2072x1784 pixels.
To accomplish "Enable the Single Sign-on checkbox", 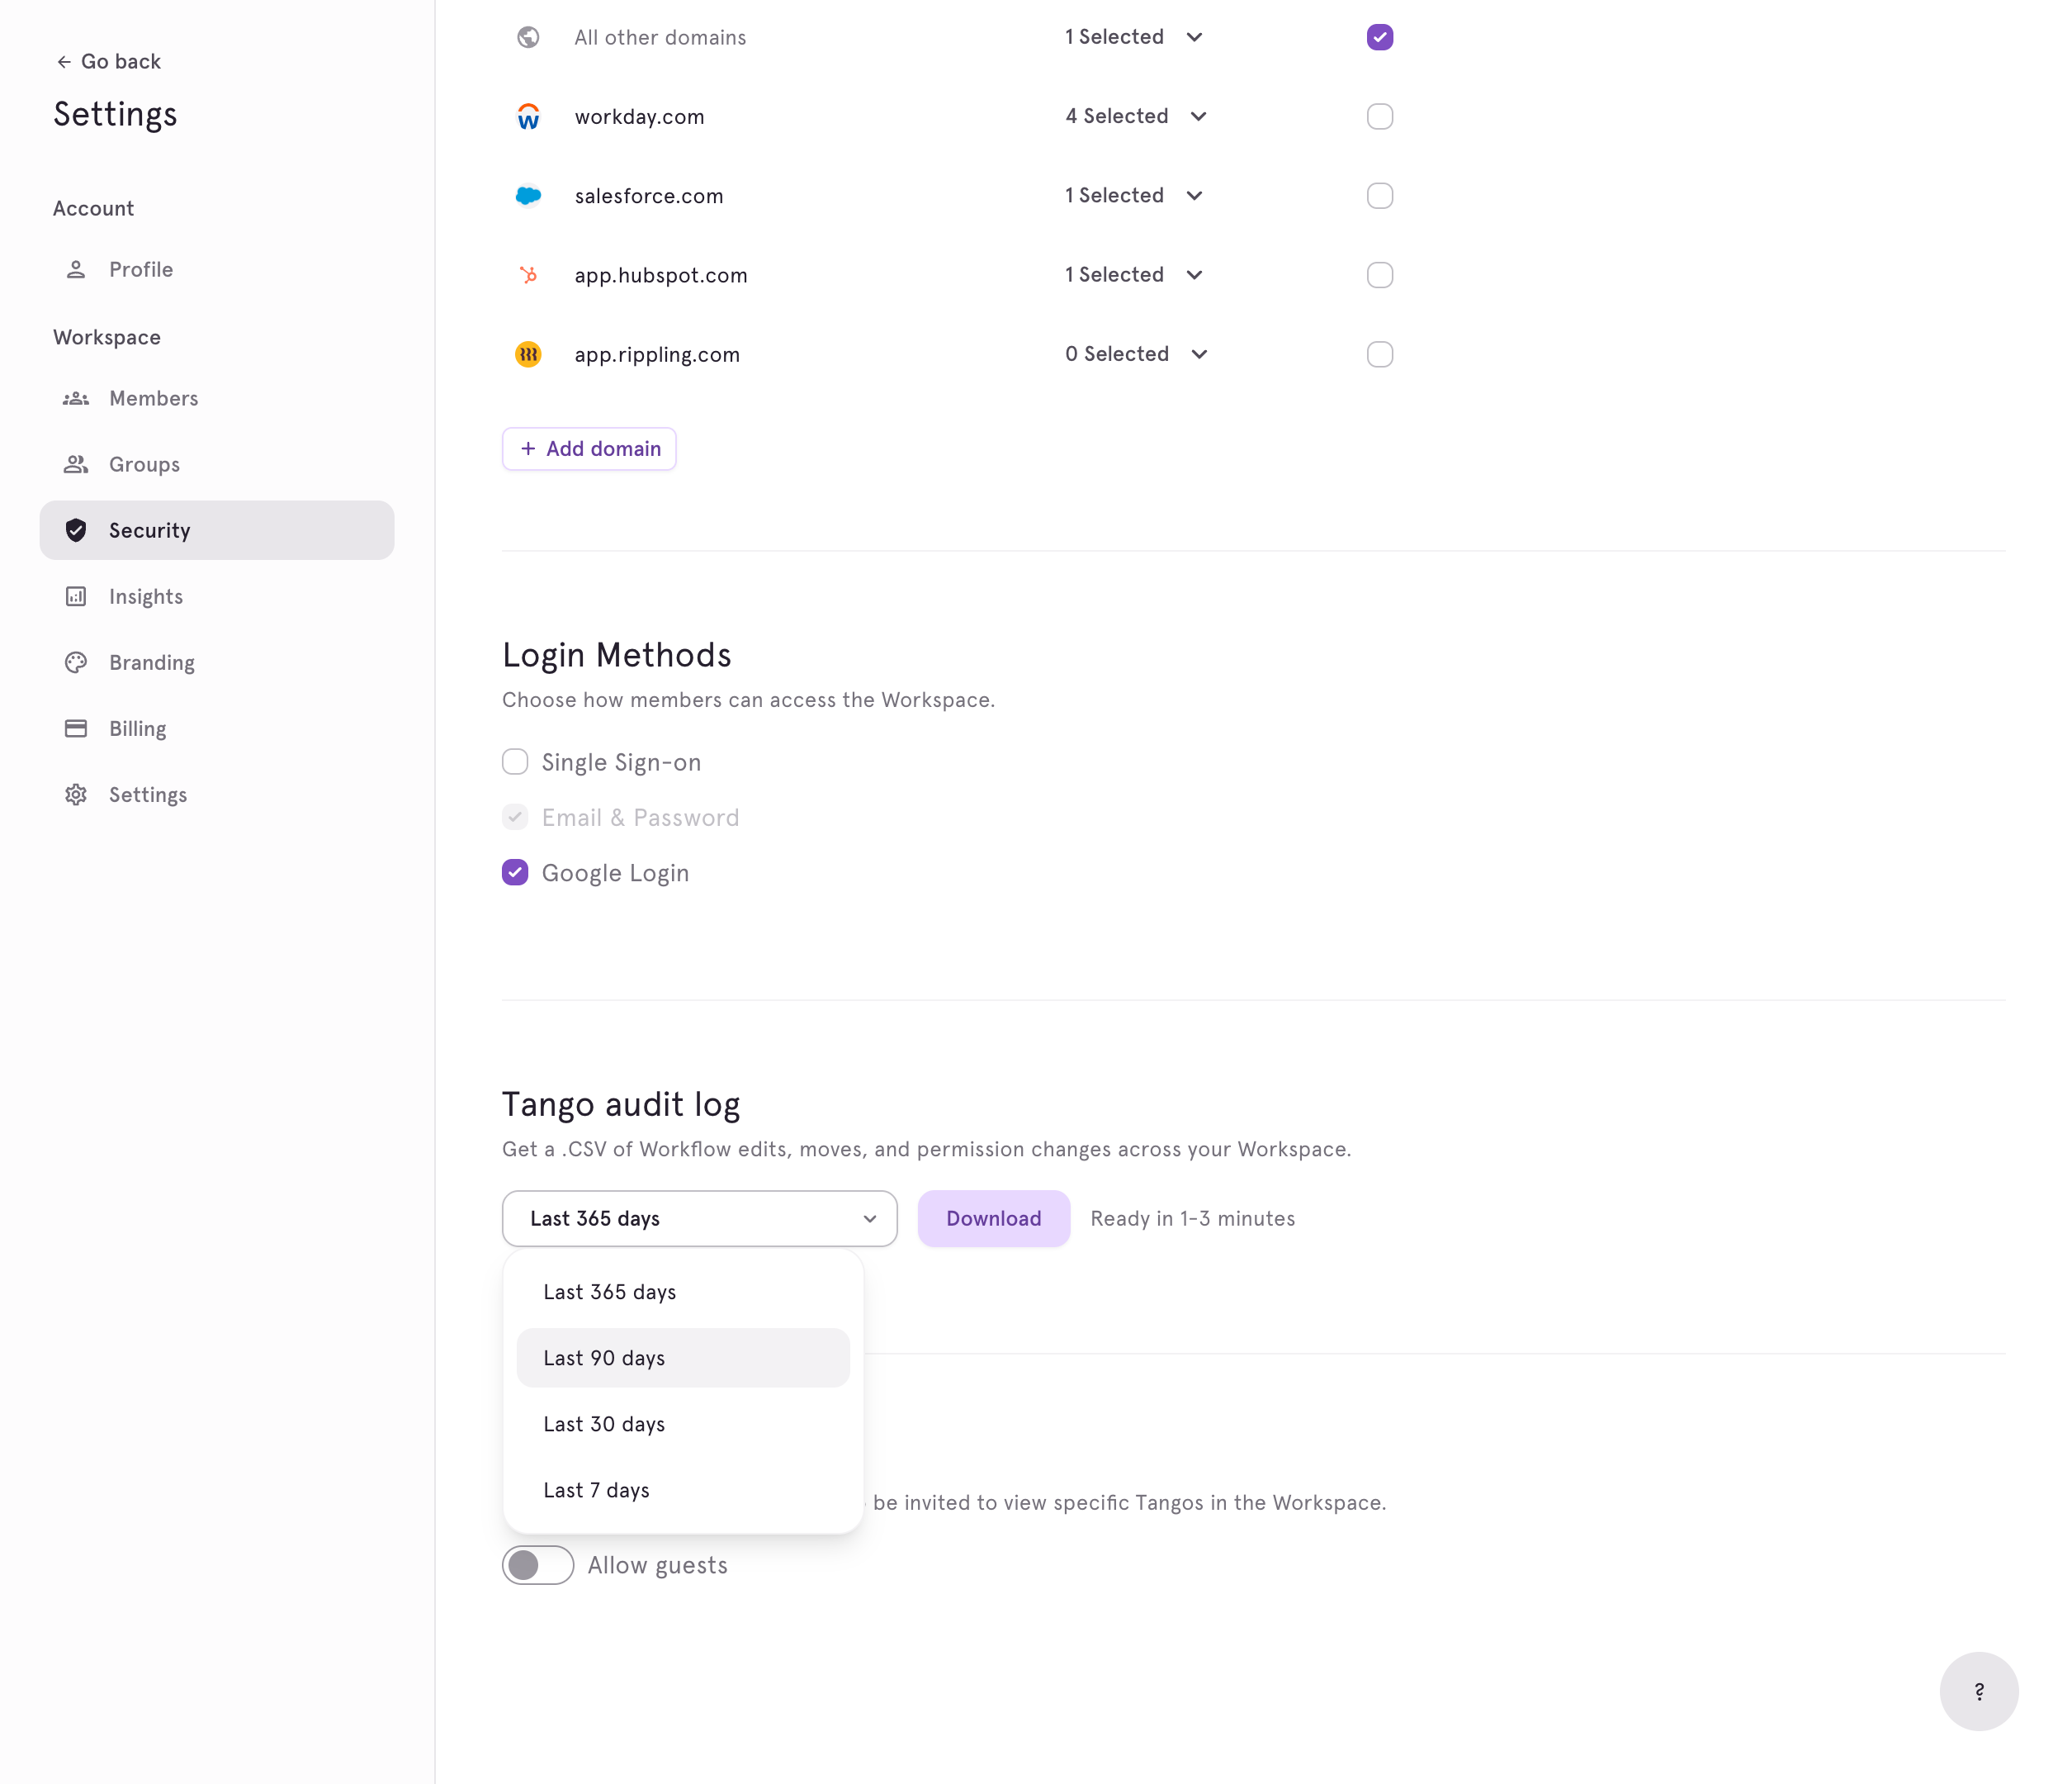I will coord(515,762).
